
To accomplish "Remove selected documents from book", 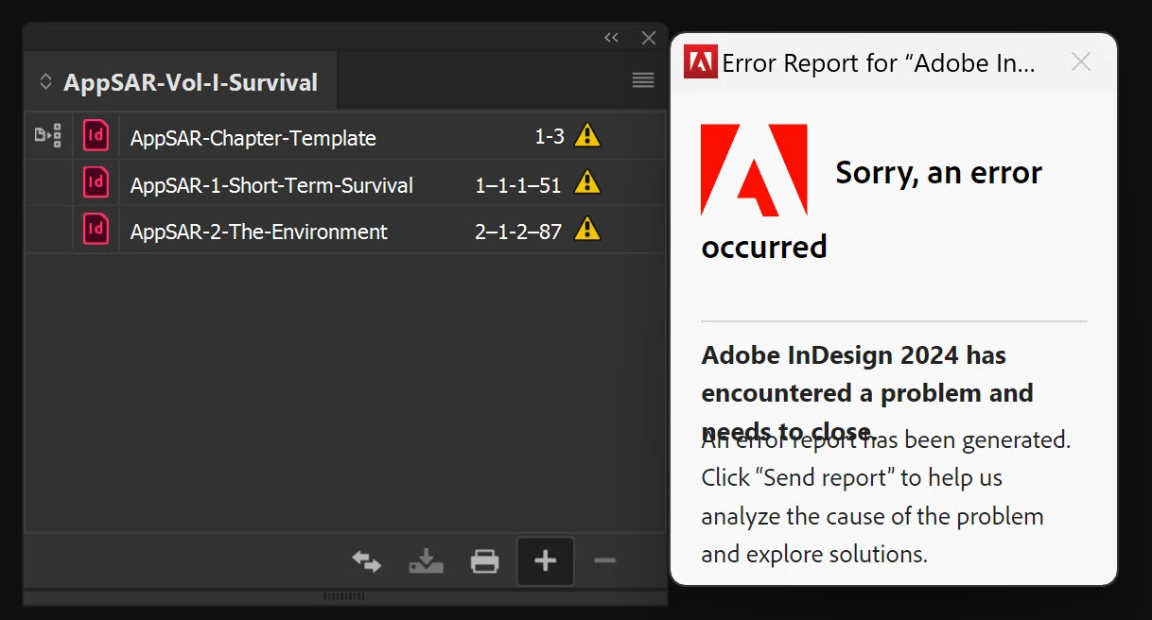I will tap(604, 561).
